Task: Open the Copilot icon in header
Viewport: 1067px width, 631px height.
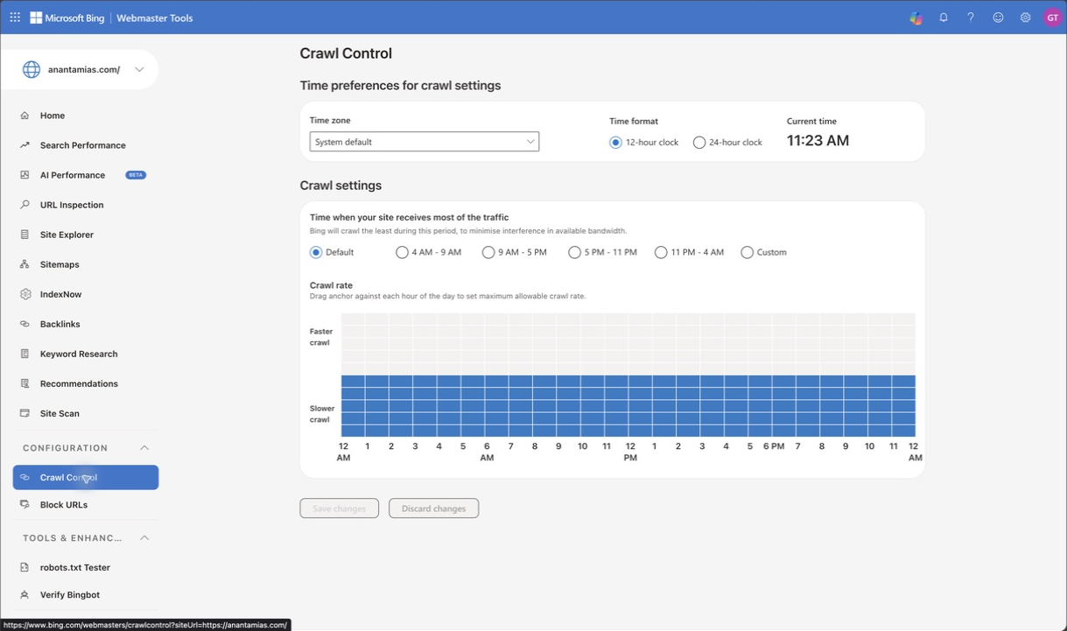Action: click(x=916, y=18)
